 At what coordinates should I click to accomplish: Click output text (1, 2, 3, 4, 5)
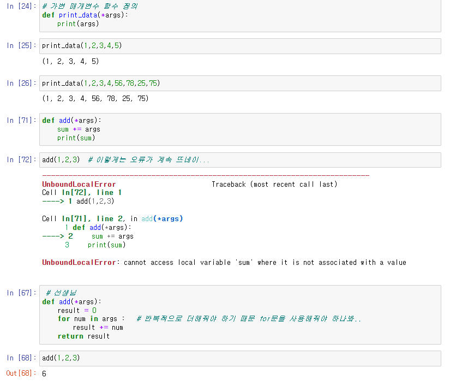coord(70,61)
